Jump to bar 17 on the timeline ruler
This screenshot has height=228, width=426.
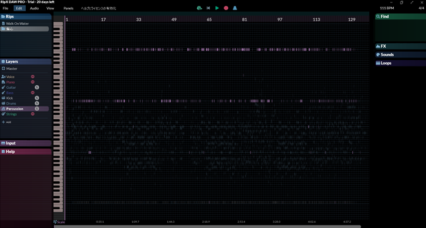(103, 19)
